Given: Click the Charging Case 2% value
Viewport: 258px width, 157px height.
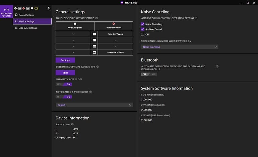Looking at the screenshot, I should coord(74,138).
